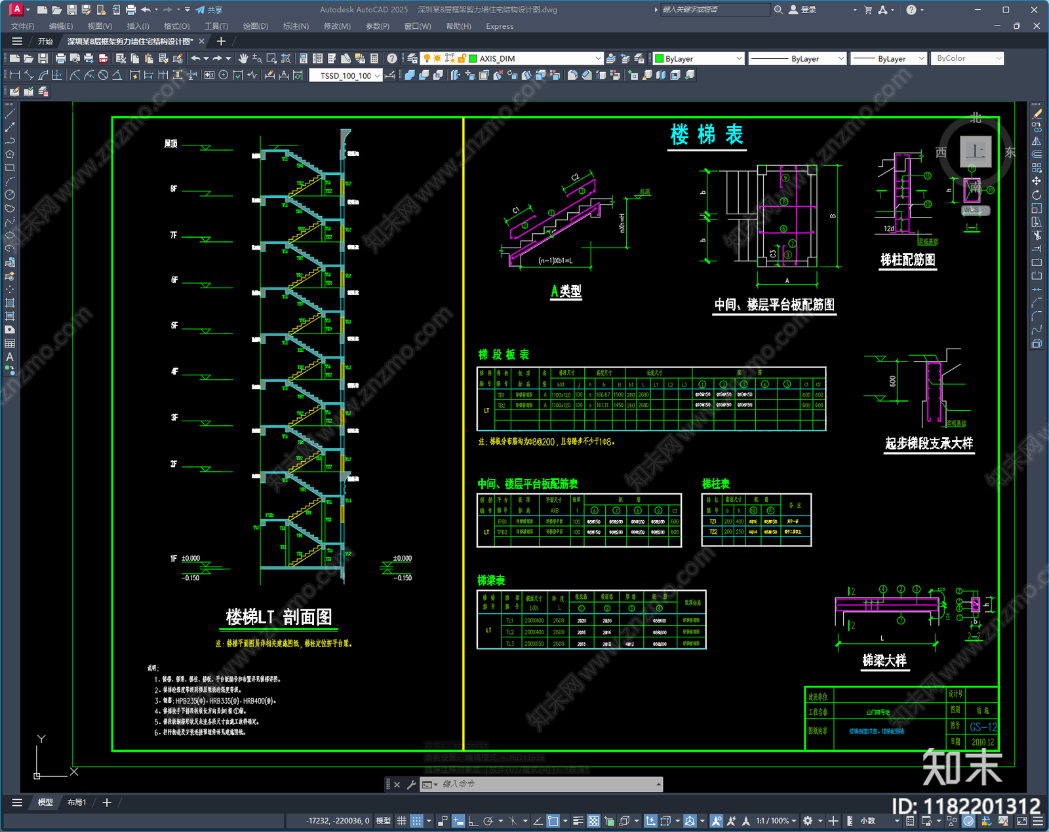Viewport: 1049px width, 832px height.
Task: Open annotation scale 1:1 / 100% dropdown
Action: pos(776,821)
